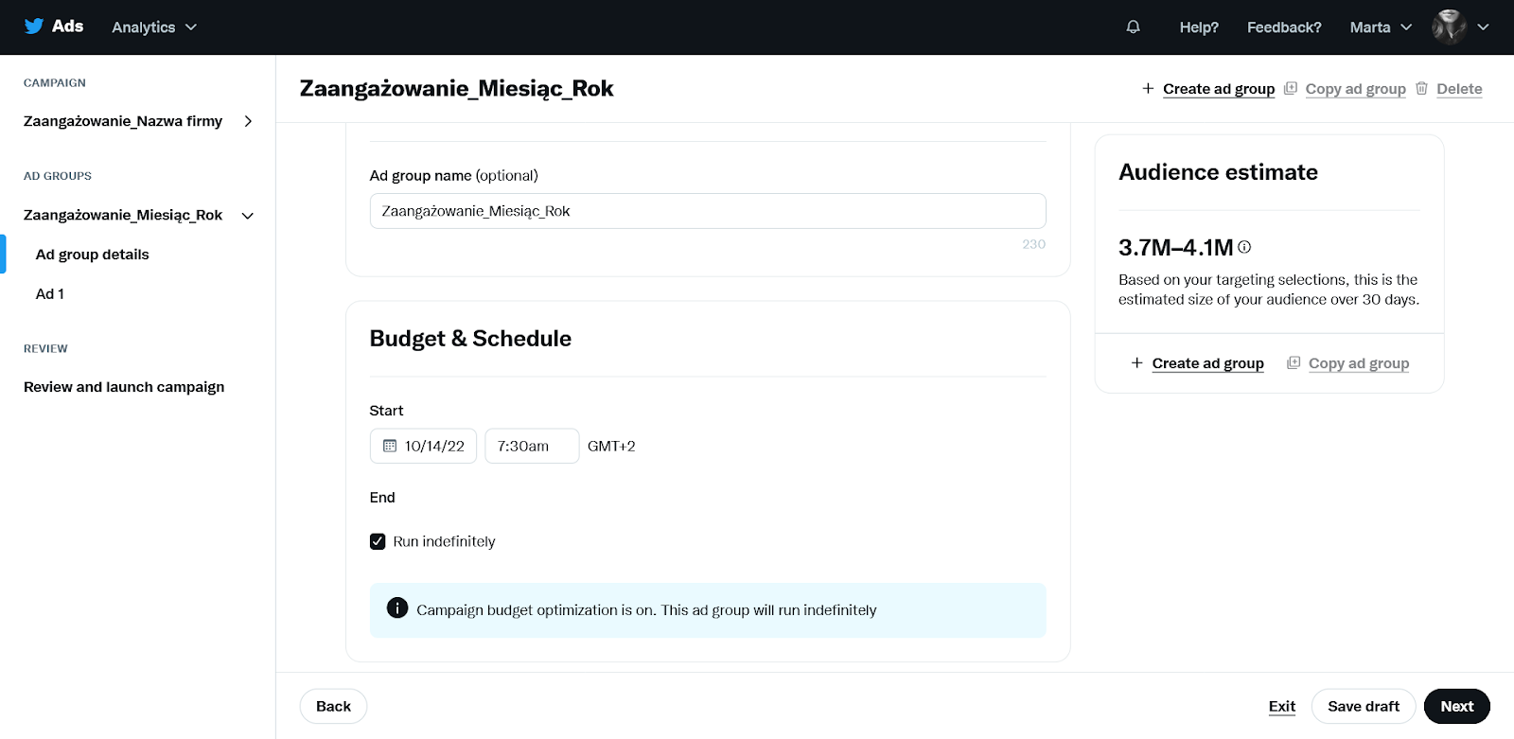Click the trash icon beside Delete
Screen dimensions: 1514x739
tap(1421, 88)
